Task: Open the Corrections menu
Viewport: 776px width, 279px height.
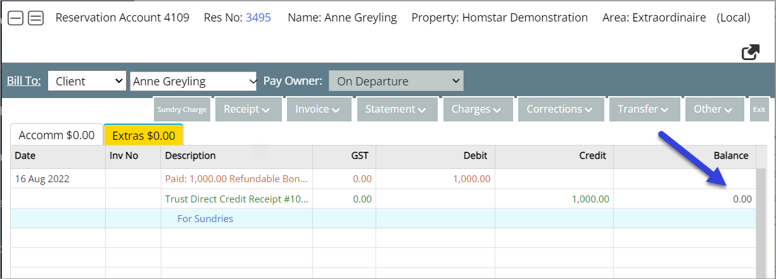Action: (x=559, y=109)
